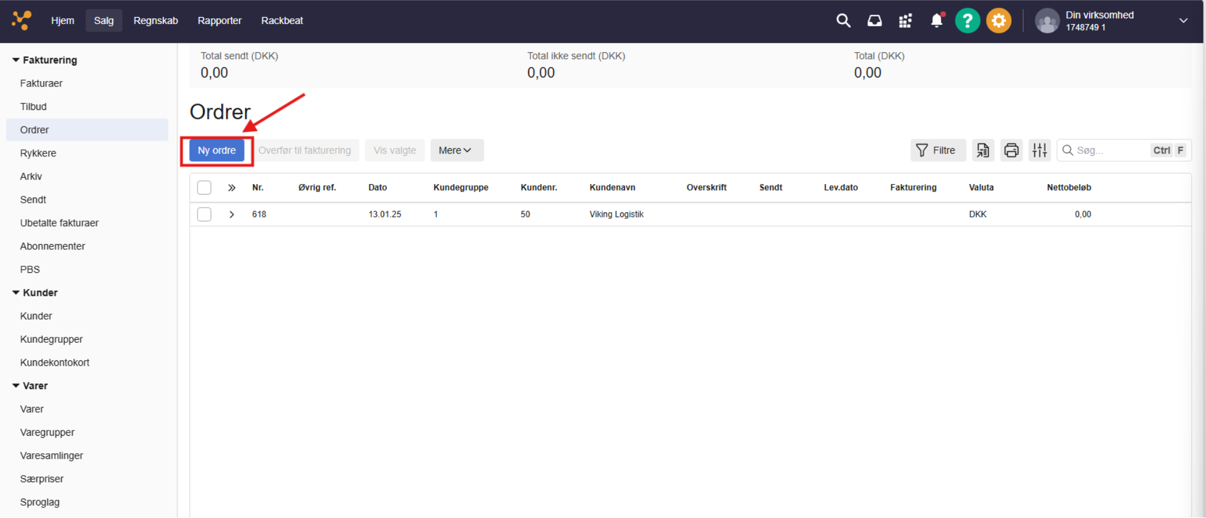Open the Rapporter menu
1206x518 pixels.
click(x=219, y=21)
